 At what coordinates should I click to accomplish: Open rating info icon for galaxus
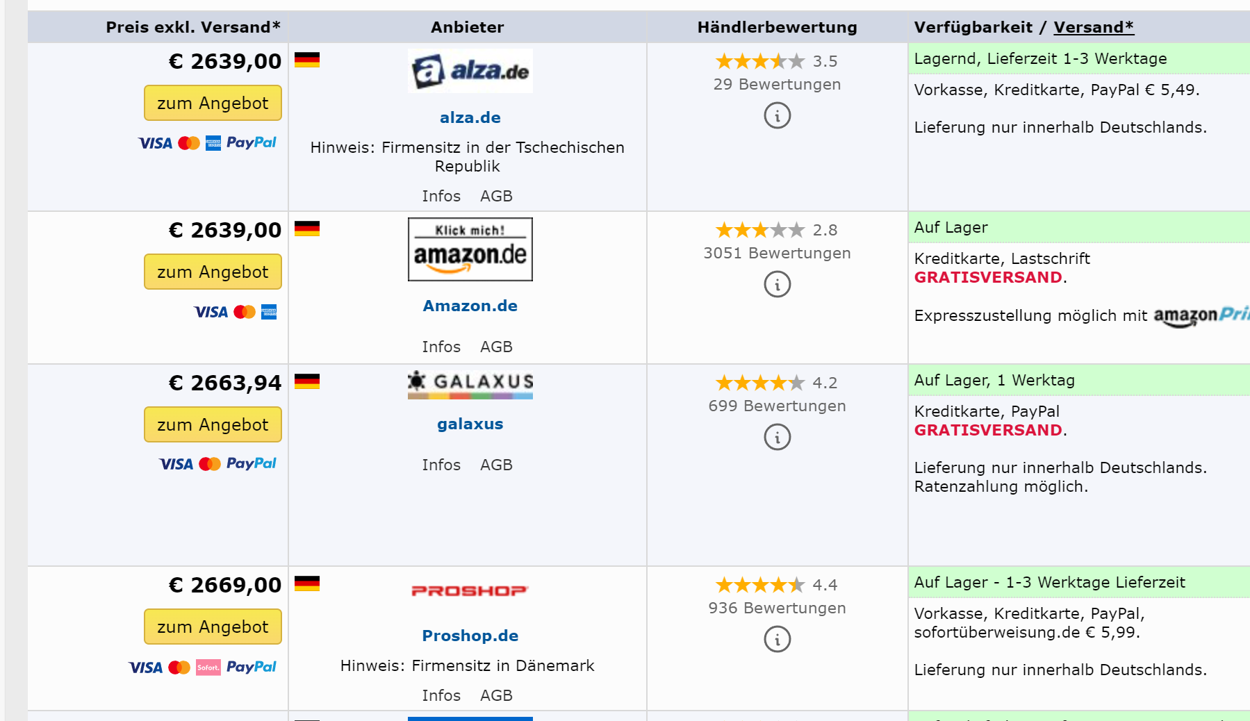point(777,437)
